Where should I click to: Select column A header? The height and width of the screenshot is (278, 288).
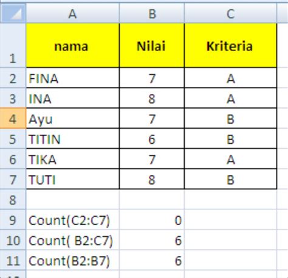[72, 13]
